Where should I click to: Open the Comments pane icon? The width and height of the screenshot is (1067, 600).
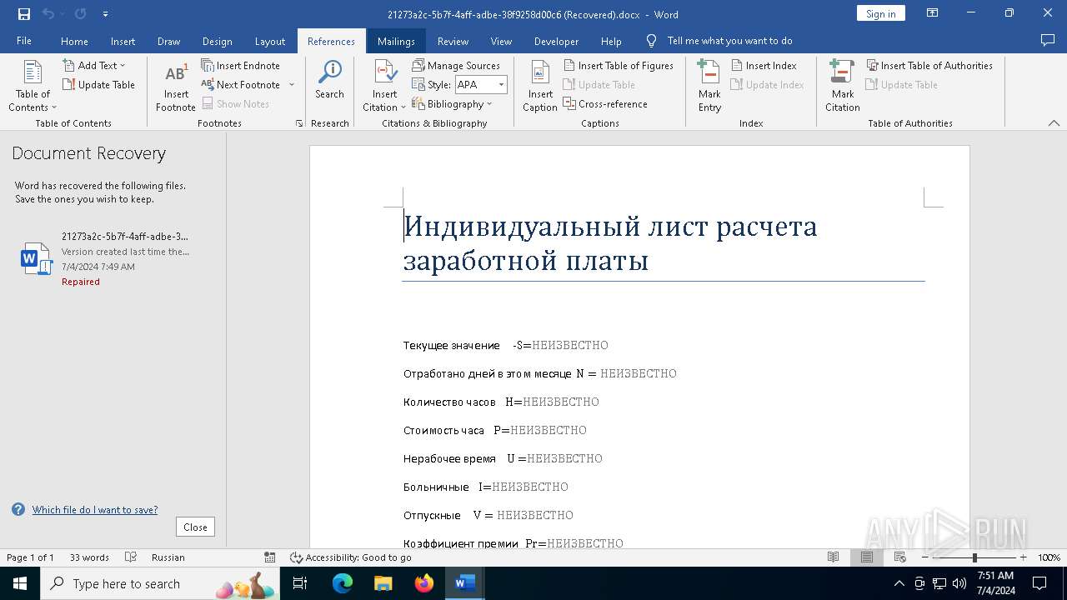1048,41
